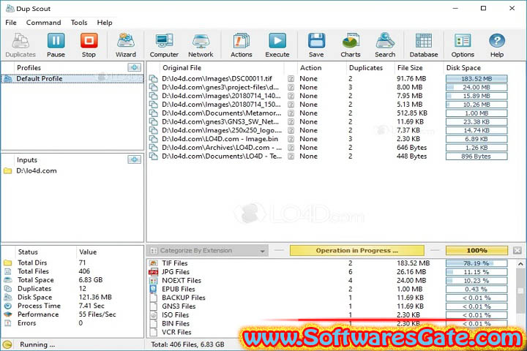This screenshot has width=527, height=351.
Task: Click the Execute toolbar icon
Action: [277, 45]
